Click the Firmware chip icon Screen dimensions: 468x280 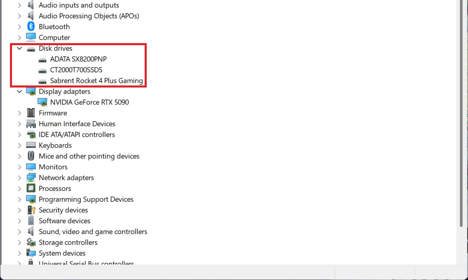[31, 113]
